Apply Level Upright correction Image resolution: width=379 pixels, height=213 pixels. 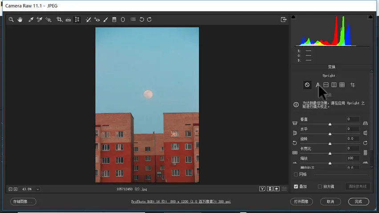coord(326,85)
